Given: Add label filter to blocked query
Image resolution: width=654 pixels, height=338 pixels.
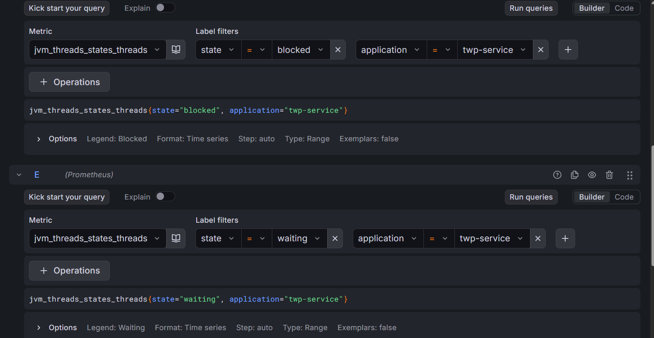Looking at the screenshot, I should 568,50.
